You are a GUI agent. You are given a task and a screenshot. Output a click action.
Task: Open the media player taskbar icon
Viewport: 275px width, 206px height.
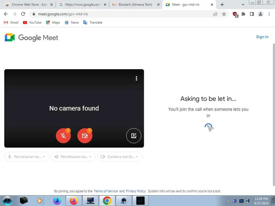pos(40,201)
